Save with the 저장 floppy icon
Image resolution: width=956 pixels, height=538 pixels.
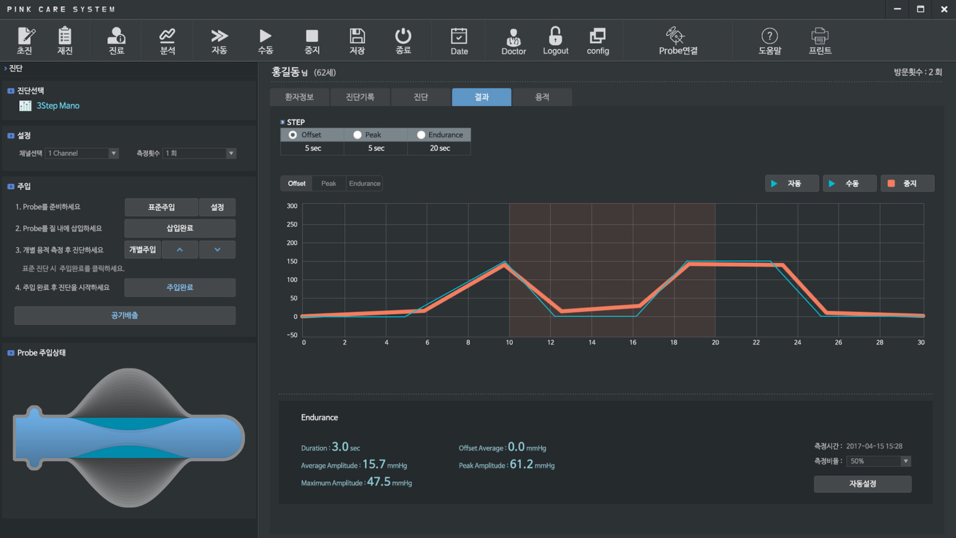click(357, 41)
